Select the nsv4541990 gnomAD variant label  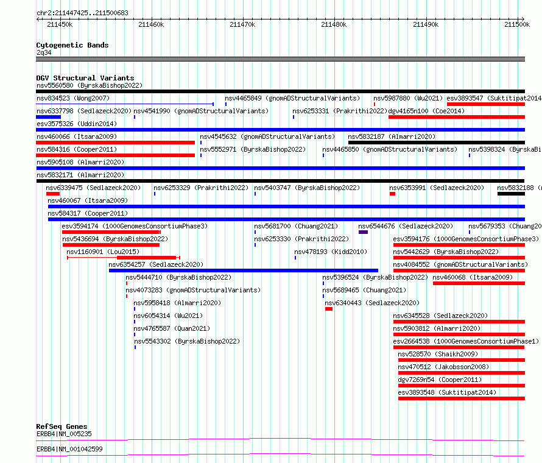201,111
